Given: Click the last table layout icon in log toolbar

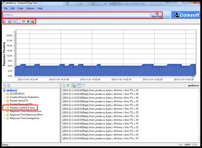Looking at the screenshot, I should pos(83,85).
